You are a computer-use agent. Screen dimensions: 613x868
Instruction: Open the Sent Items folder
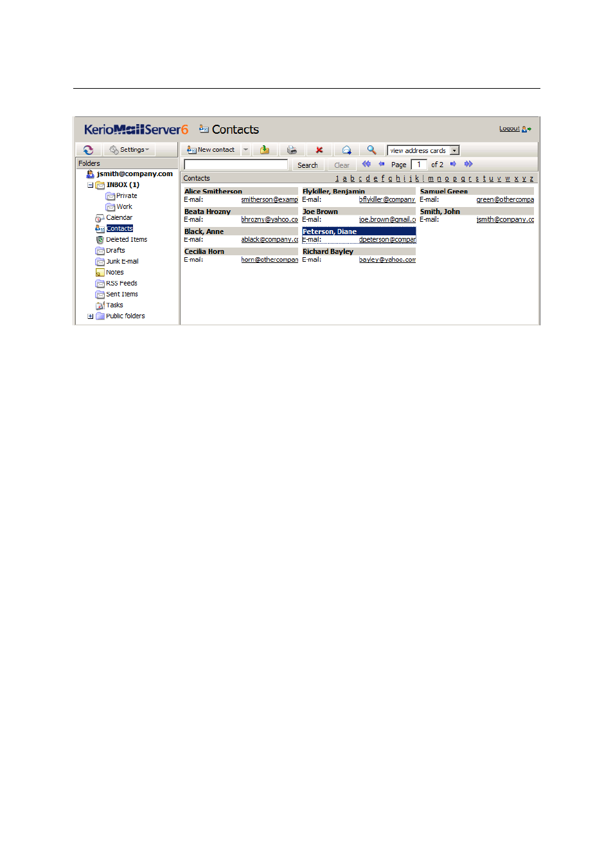tap(122, 294)
